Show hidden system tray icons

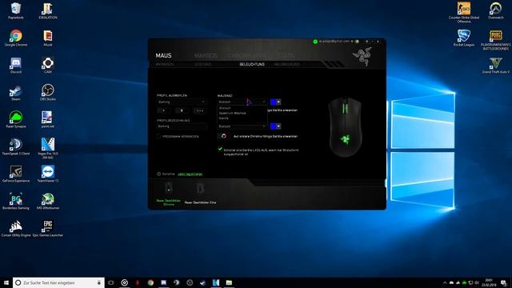point(445,282)
